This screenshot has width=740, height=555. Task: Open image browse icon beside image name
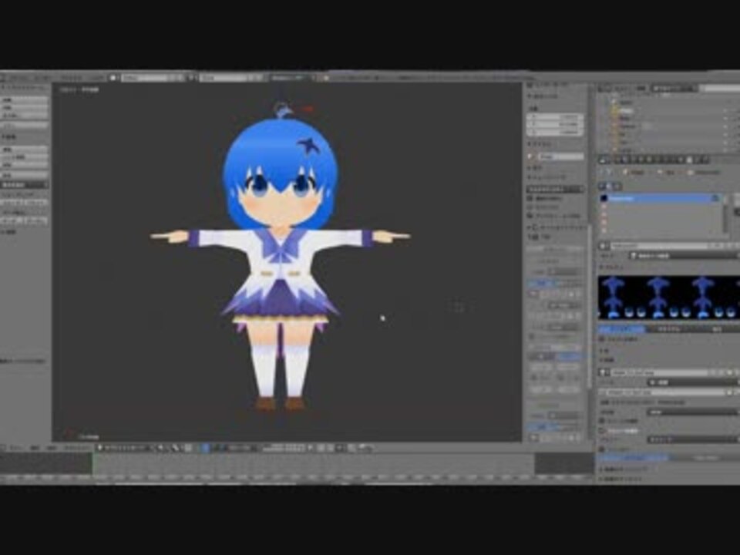[604, 373]
